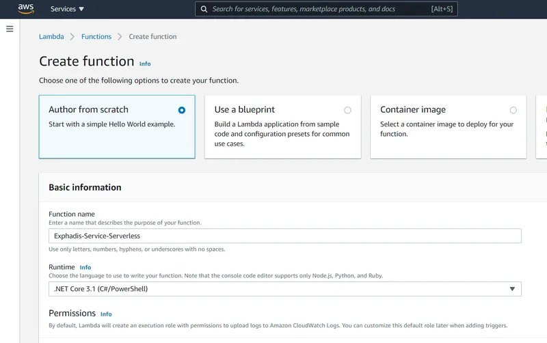Select Author from scratch radio button
This screenshot has width=547, height=343.
(182, 110)
